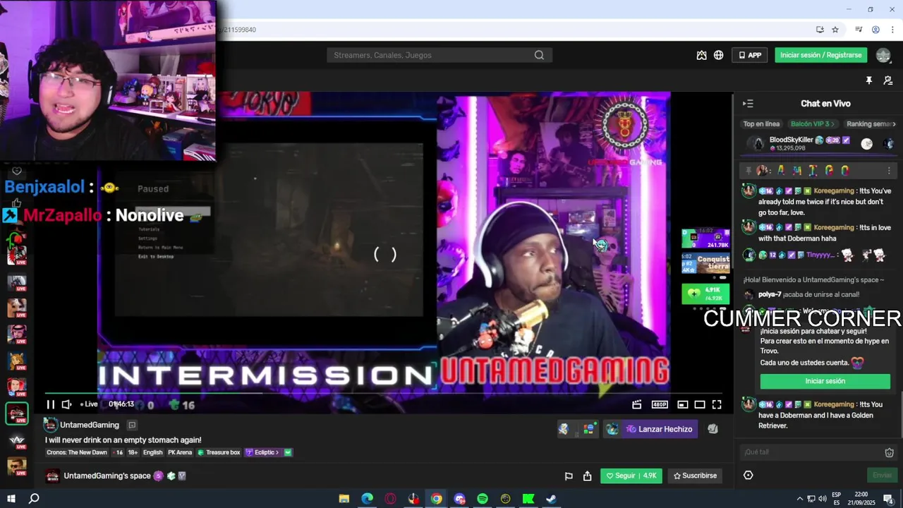Bookmark page with Chrome star icon
903x508 pixels.
pos(835,30)
